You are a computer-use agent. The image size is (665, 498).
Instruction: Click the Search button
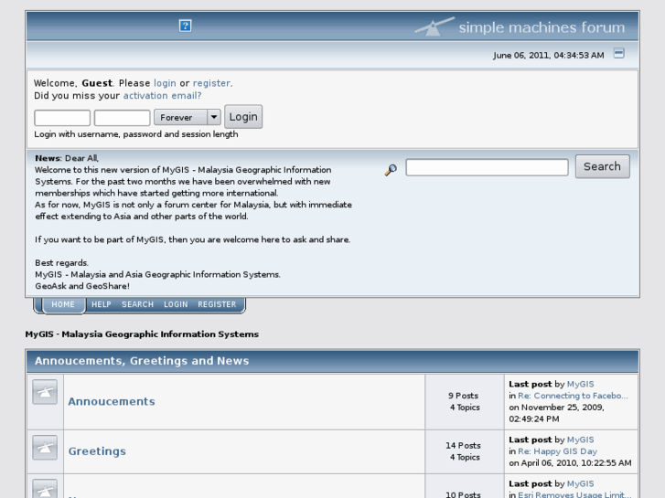(x=602, y=166)
